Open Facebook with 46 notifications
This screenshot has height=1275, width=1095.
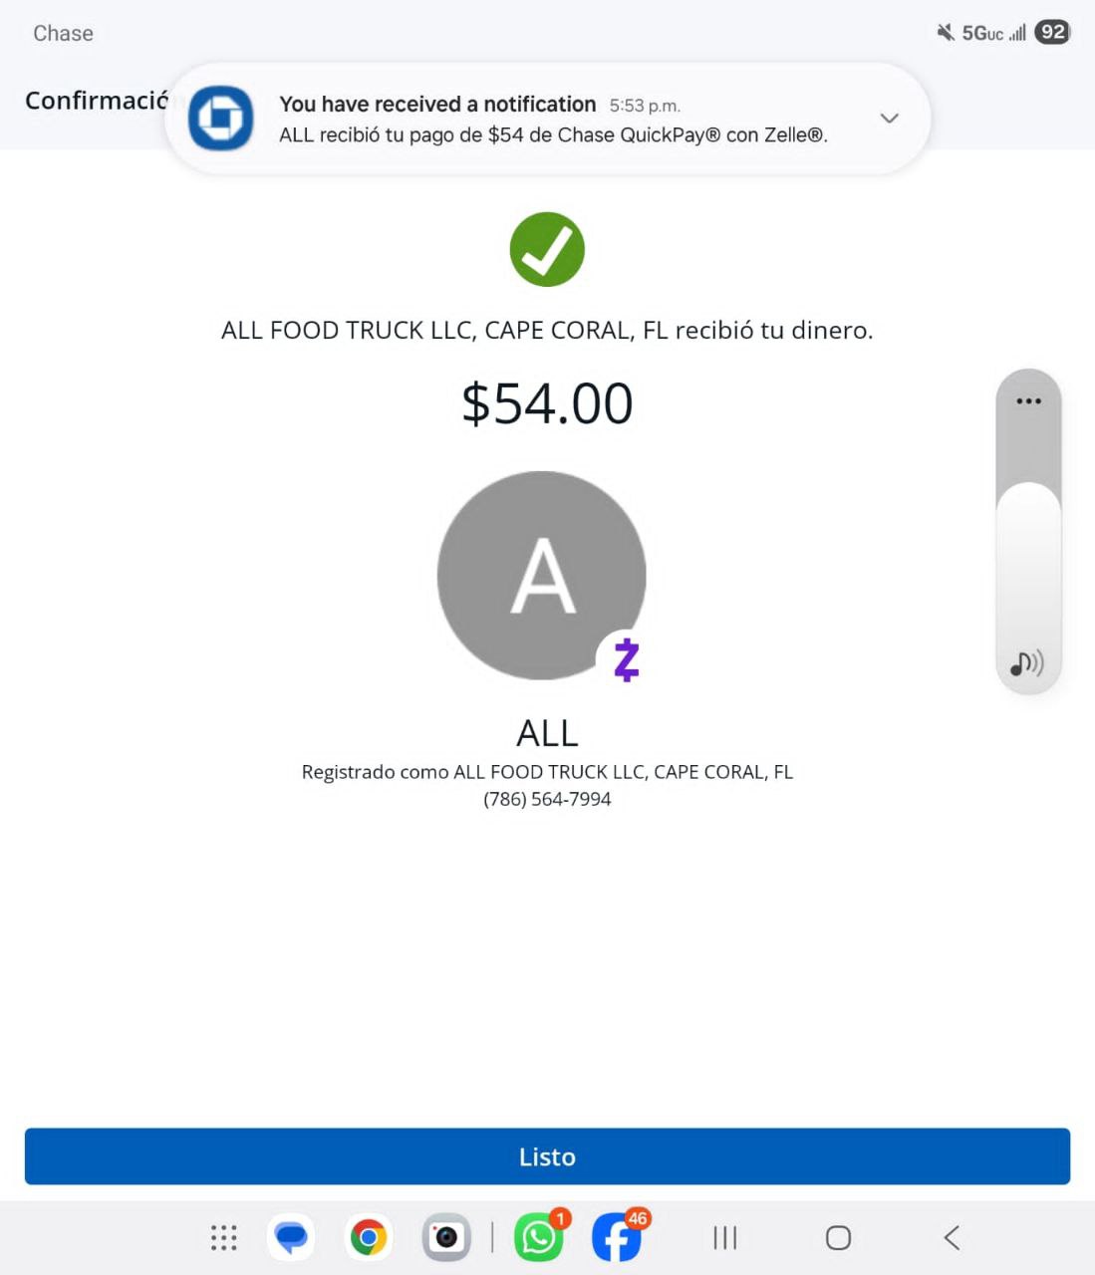coord(617,1238)
